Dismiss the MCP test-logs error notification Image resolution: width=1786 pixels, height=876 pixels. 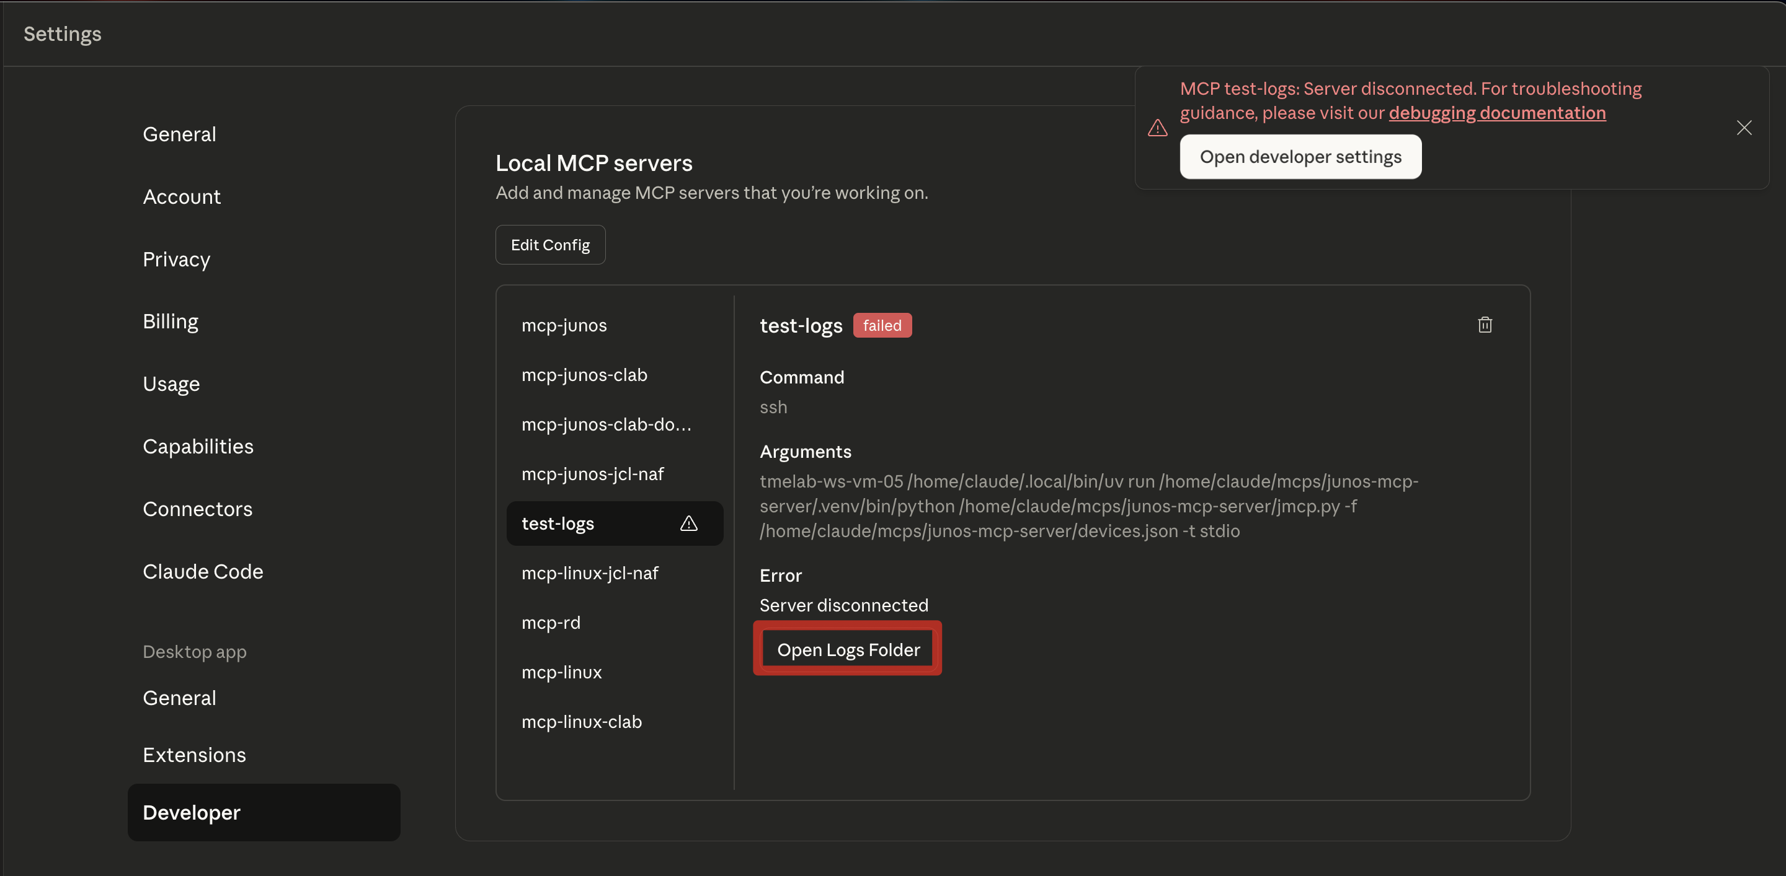tap(1744, 128)
